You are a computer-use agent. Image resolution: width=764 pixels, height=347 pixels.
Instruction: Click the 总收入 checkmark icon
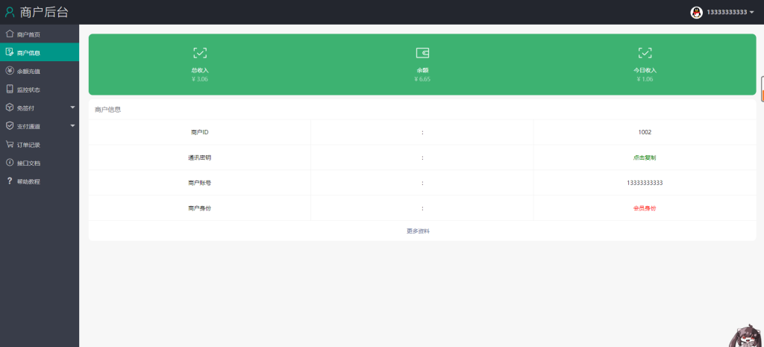coord(200,53)
